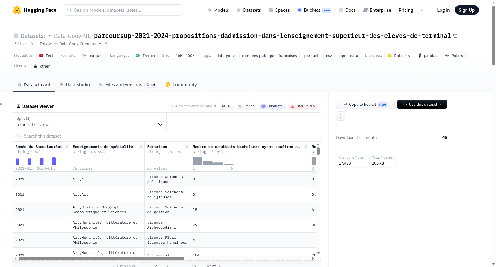Filter by French language tag
The image size is (496, 267).
click(145, 56)
